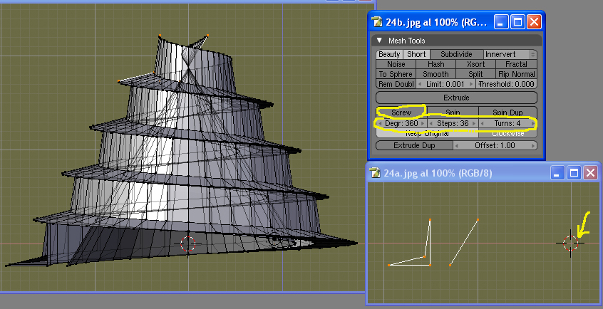Open the Innervert dropdown
Screen dimensions: 603x309
point(510,55)
